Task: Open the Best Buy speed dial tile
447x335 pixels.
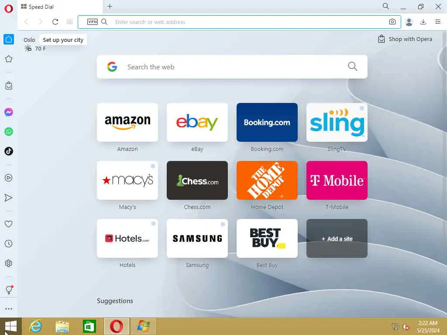Action: click(267, 239)
